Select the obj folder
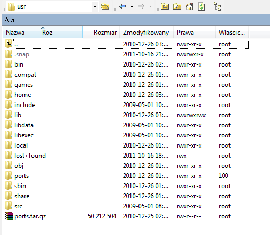 (x=19, y=166)
